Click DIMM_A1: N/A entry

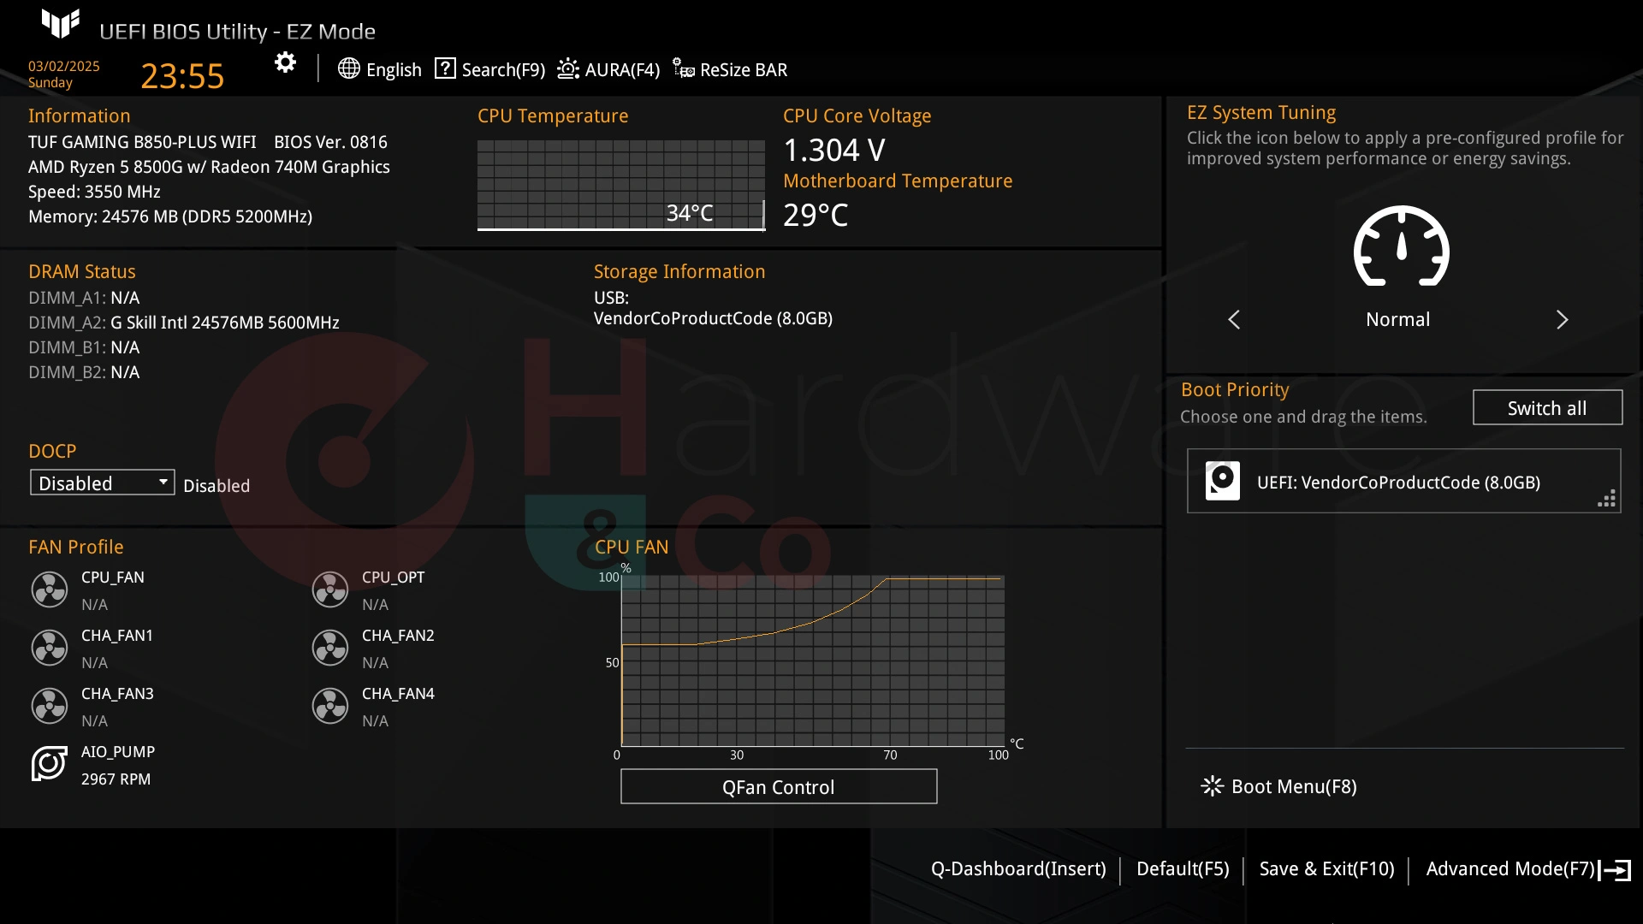pos(84,298)
